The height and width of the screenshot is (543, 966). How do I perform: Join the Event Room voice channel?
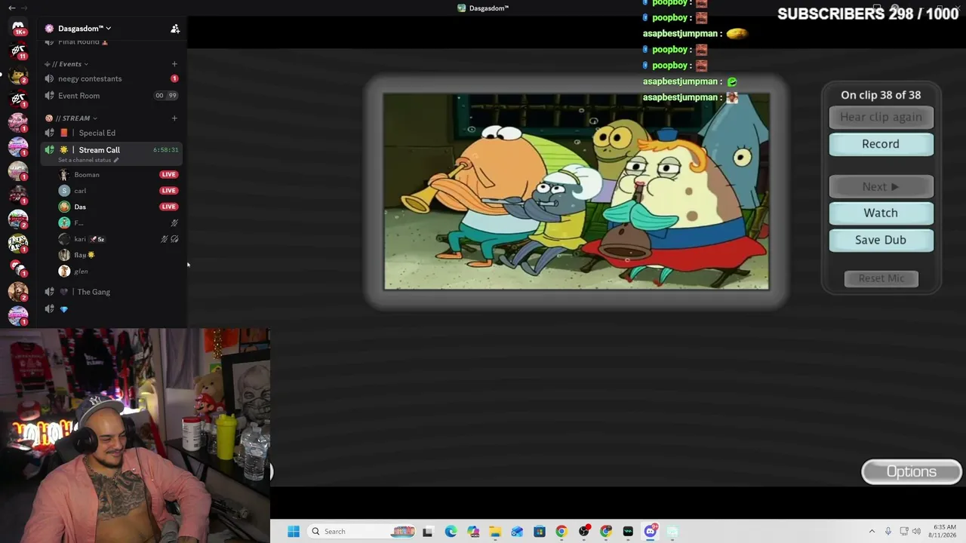112,96
